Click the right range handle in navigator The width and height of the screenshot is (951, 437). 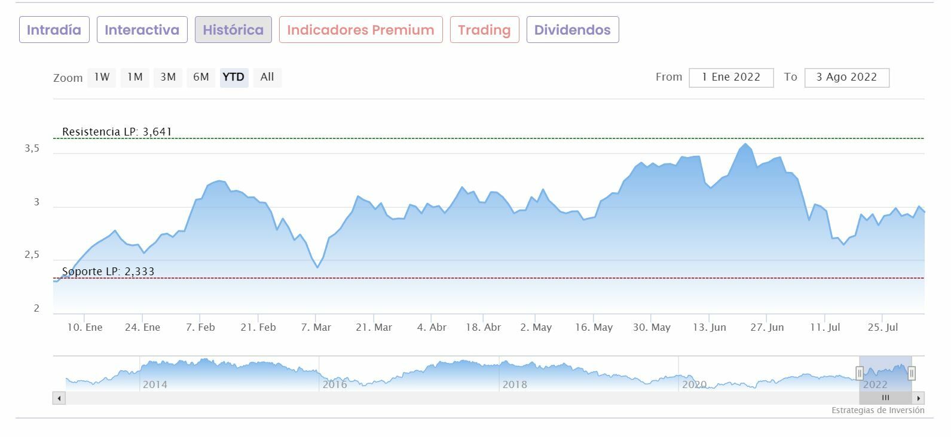click(912, 374)
